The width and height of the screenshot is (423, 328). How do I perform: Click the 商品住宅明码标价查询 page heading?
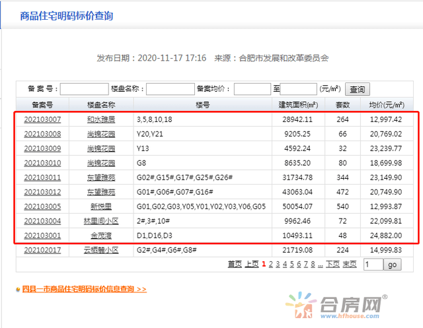point(67,16)
